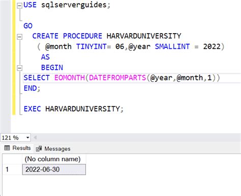Click the DATEFROMPARTS function name
241x196 pixels.
coord(117,78)
